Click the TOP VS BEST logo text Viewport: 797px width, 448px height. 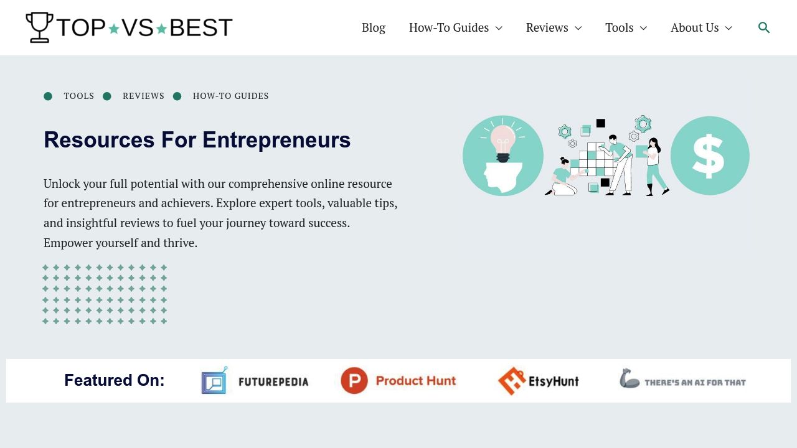tap(144, 27)
